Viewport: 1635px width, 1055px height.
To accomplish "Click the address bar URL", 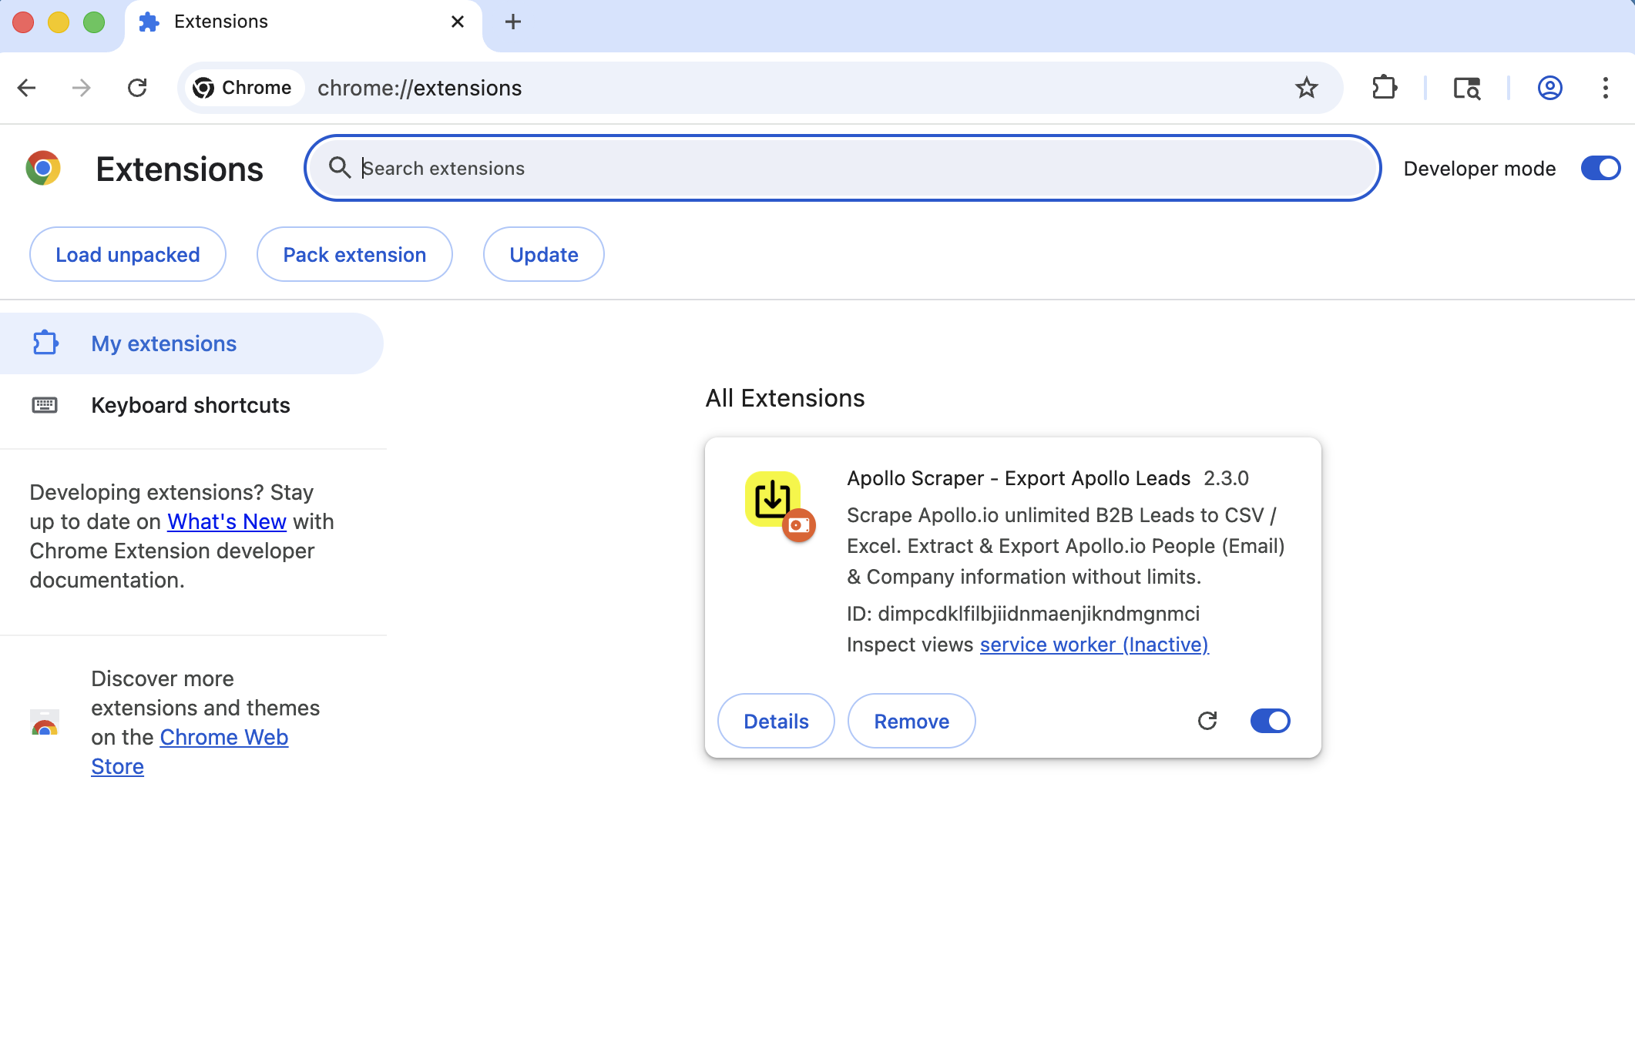I will coord(419,89).
